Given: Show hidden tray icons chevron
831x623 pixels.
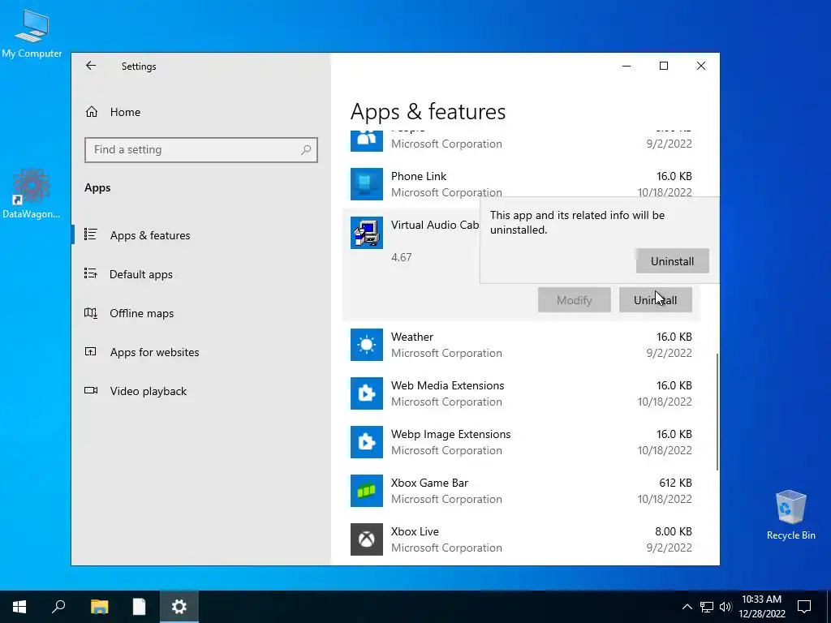Looking at the screenshot, I should point(687,607).
